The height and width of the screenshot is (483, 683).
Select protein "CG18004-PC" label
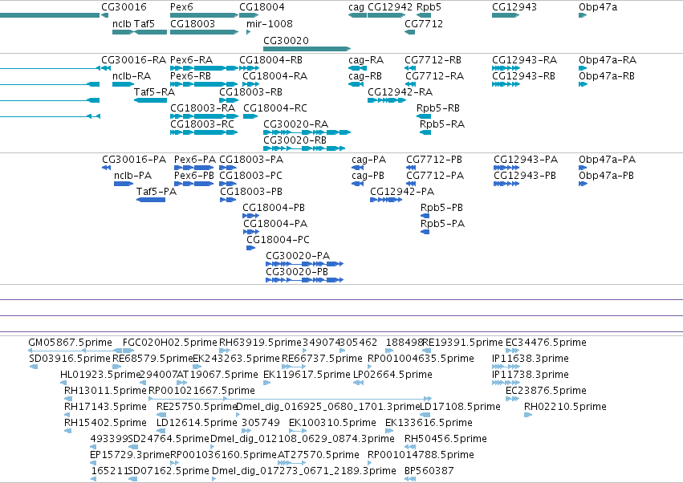(x=278, y=240)
